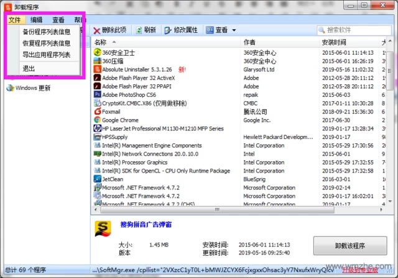
Task: Select the Foxmail entry
Action: pyautogui.click(x=111, y=112)
